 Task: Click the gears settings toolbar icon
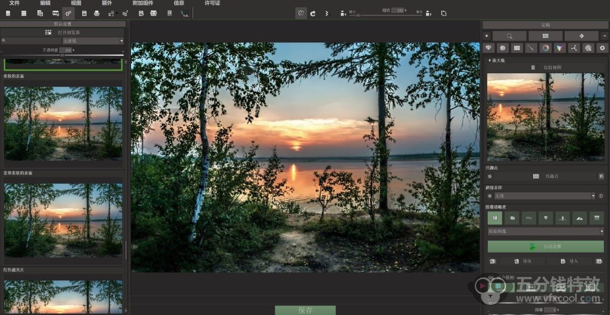click(x=68, y=13)
